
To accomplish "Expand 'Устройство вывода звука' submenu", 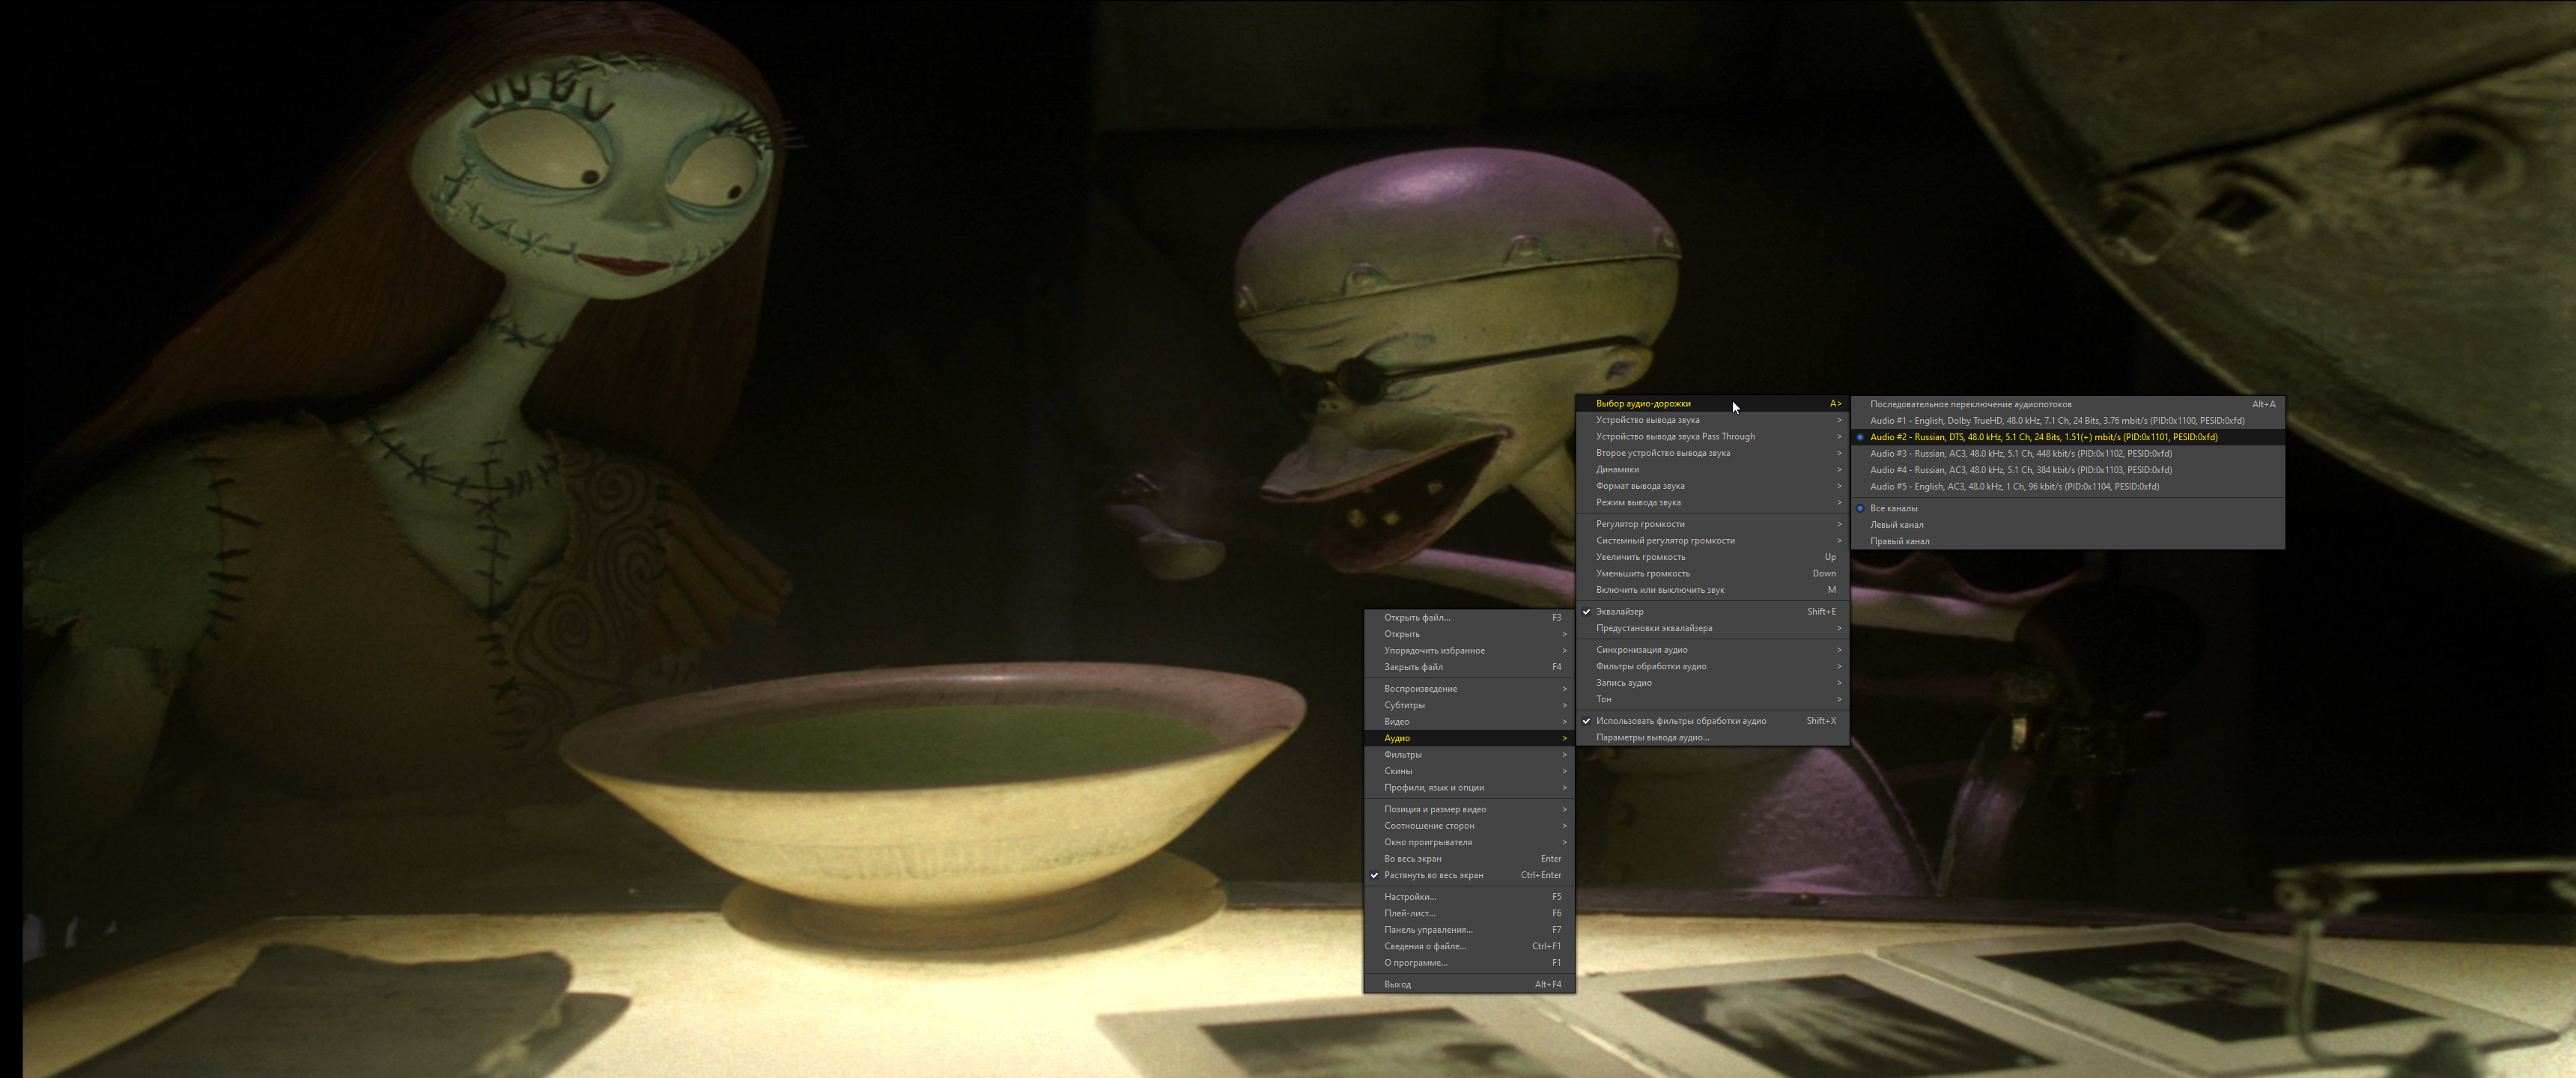I will (1712, 420).
